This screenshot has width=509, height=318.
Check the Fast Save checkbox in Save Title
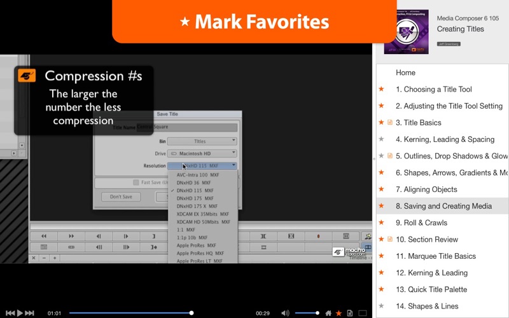136,183
